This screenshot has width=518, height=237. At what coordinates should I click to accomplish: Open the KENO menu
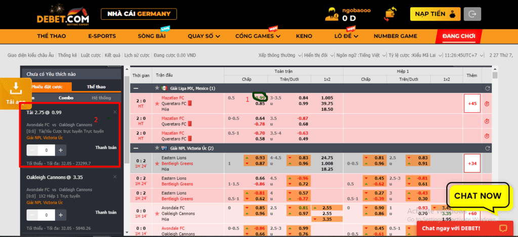[304, 36]
